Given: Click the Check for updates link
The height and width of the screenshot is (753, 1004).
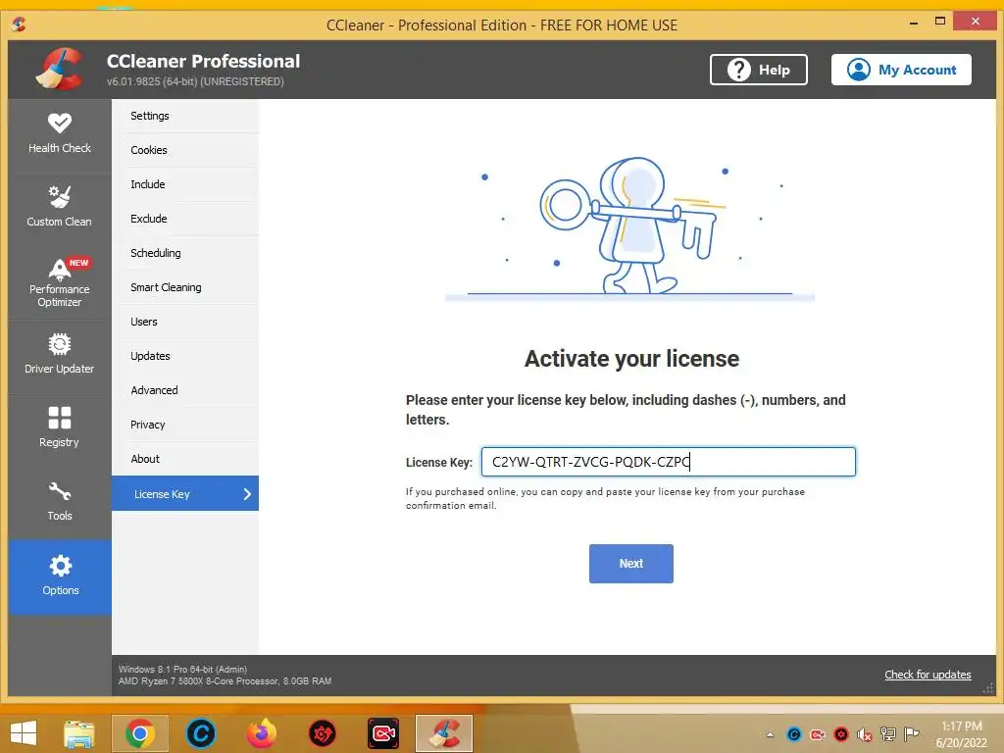Looking at the screenshot, I should 928,675.
